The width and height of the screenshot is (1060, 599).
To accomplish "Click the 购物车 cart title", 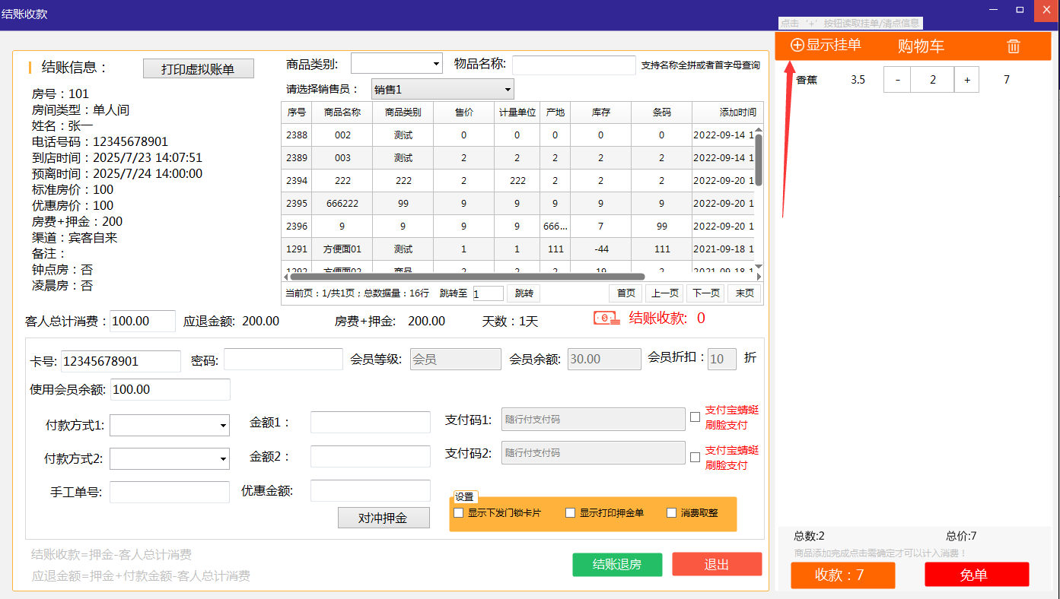I will 921,46.
